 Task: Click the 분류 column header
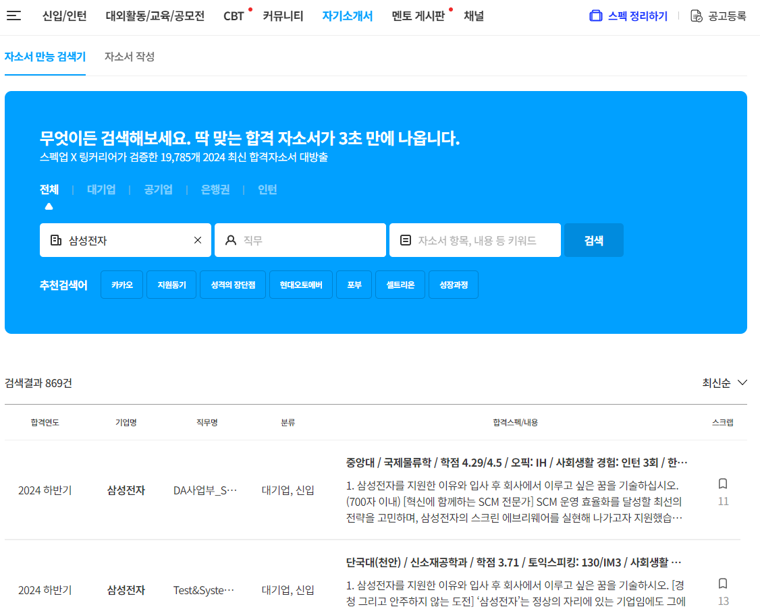tap(288, 422)
